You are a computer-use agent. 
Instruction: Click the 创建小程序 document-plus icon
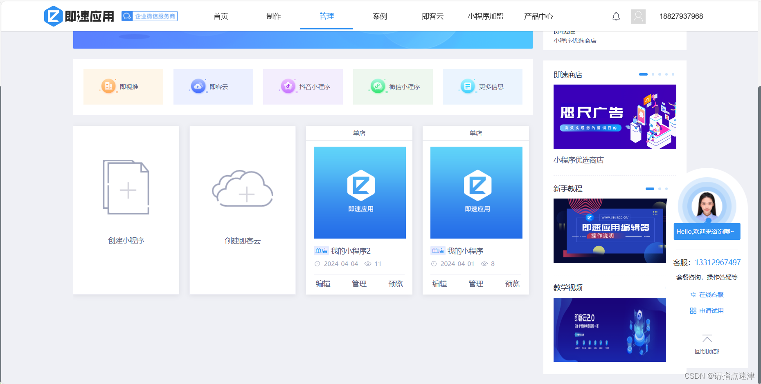[x=126, y=187]
